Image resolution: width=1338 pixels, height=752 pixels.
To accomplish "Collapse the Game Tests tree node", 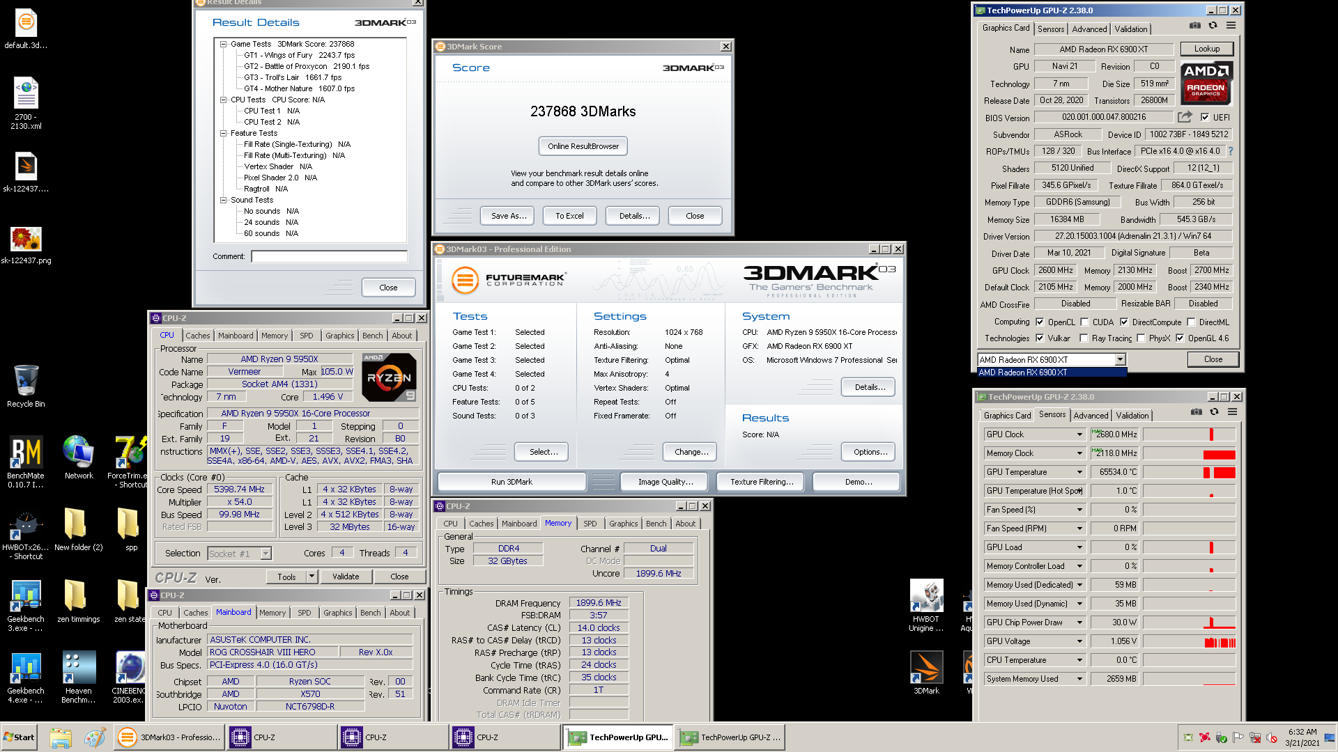I will click(x=224, y=44).
